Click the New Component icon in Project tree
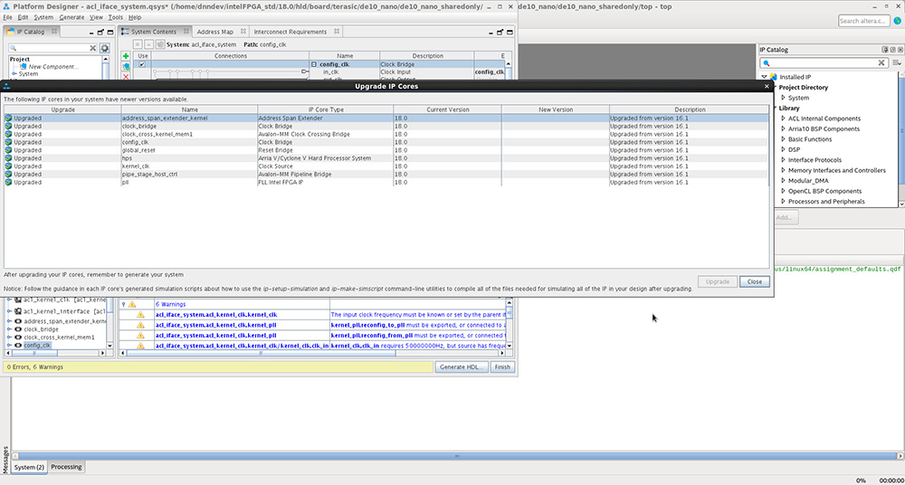 coord(24,67)
